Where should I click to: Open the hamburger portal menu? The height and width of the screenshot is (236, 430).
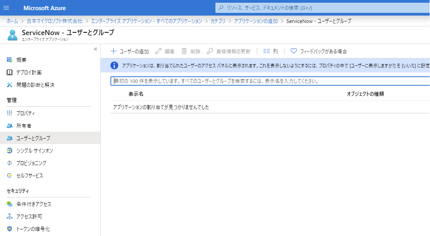6,8
